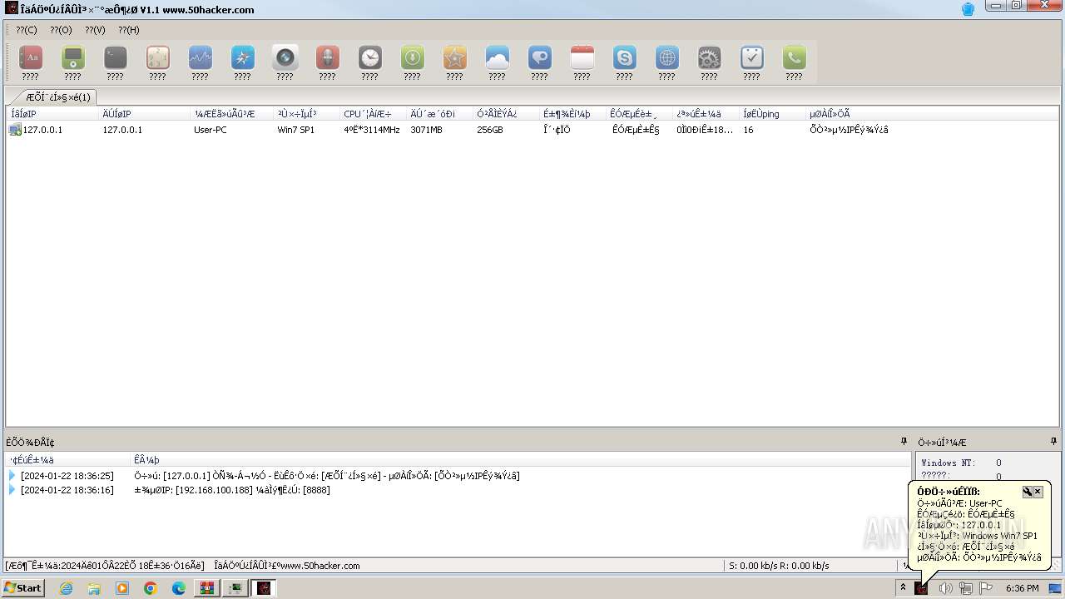Click the blue compass star toolbar icon
The width and height of the screenshot is (1065, 599).
pyautogui.click(x=243, y=57)
